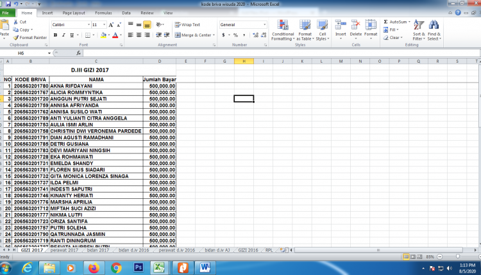Viewport: 481px width, 275px height.
Task: Toggle italic text formatting
Action: [x=63, y=35]
